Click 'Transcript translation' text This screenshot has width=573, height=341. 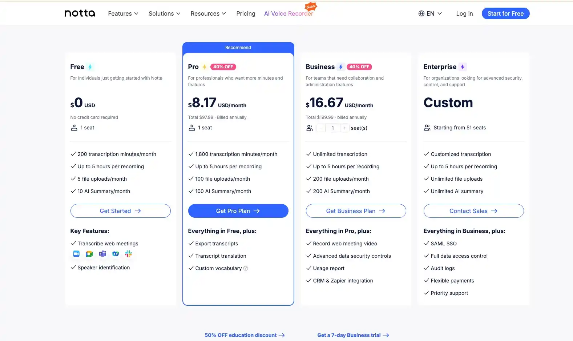[221, 256]
